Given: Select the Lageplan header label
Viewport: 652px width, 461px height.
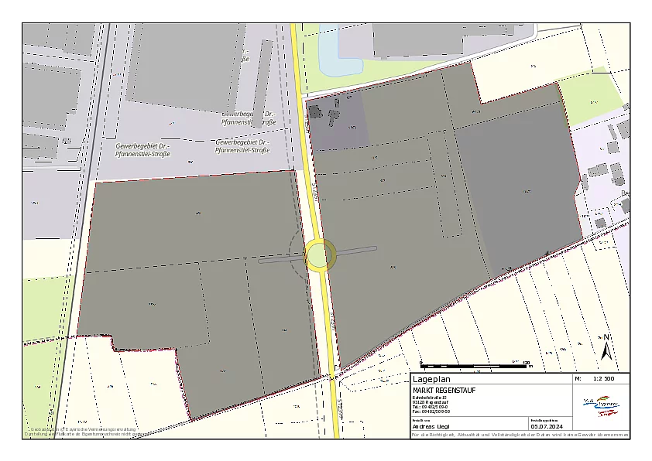Looking at the screenshot, I should (x=431, y=379).
